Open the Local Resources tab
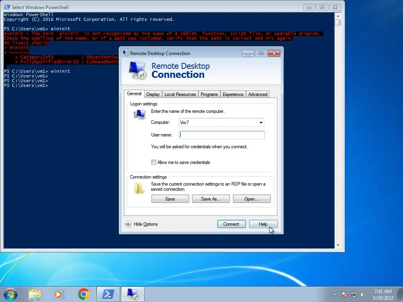This screenshot has width=403, height=302. point(180,94)
